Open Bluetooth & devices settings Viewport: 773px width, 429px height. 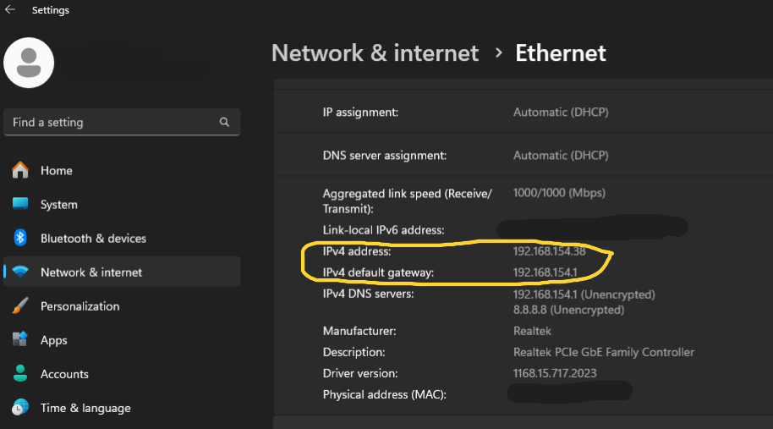click(x=93, y=239)
